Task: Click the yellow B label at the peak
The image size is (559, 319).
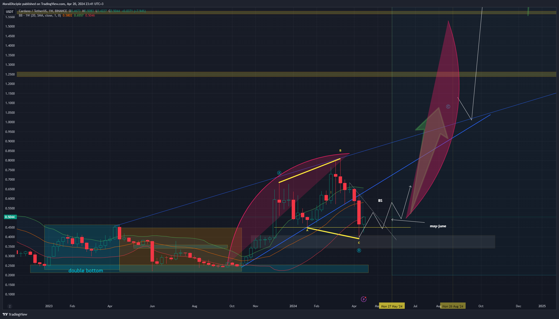Action: tap(340, 151)
